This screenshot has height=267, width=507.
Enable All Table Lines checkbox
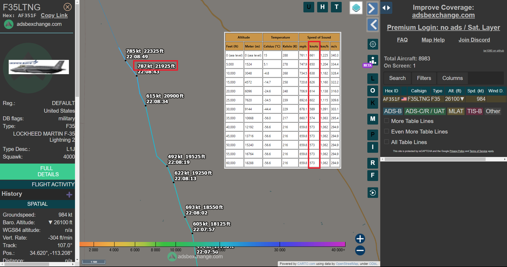386,142
